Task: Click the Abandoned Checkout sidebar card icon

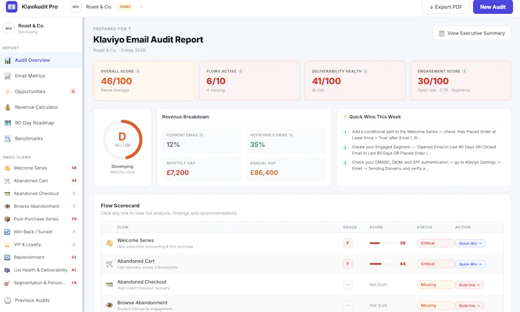Action: [7, 194]
